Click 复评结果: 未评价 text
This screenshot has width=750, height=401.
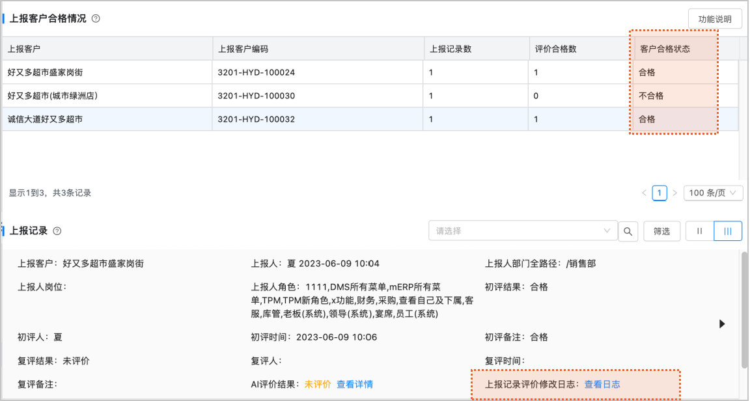53,361
